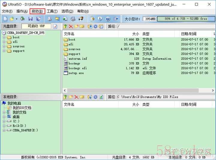Click the right scroll arrow of the image list

pos(213,91)
